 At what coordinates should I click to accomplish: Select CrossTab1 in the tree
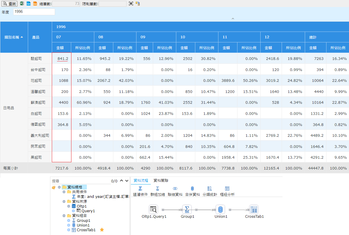pyautogui.click(x=84, y=230)
